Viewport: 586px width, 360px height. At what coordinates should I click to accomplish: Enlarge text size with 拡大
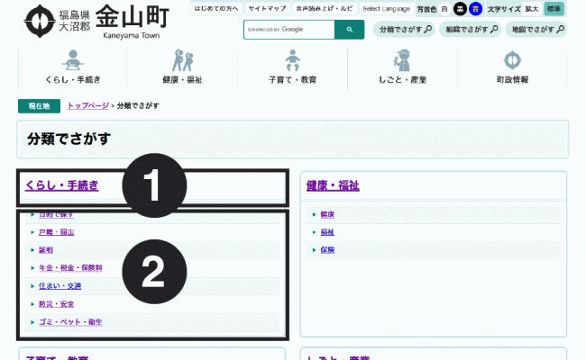(531, 9)
